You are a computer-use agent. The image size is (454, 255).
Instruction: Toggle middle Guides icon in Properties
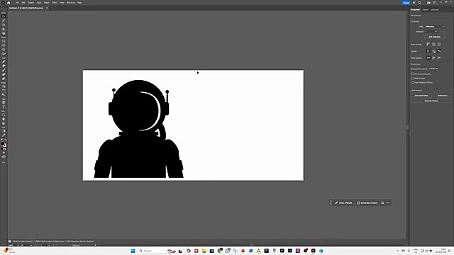pos(433,51)
